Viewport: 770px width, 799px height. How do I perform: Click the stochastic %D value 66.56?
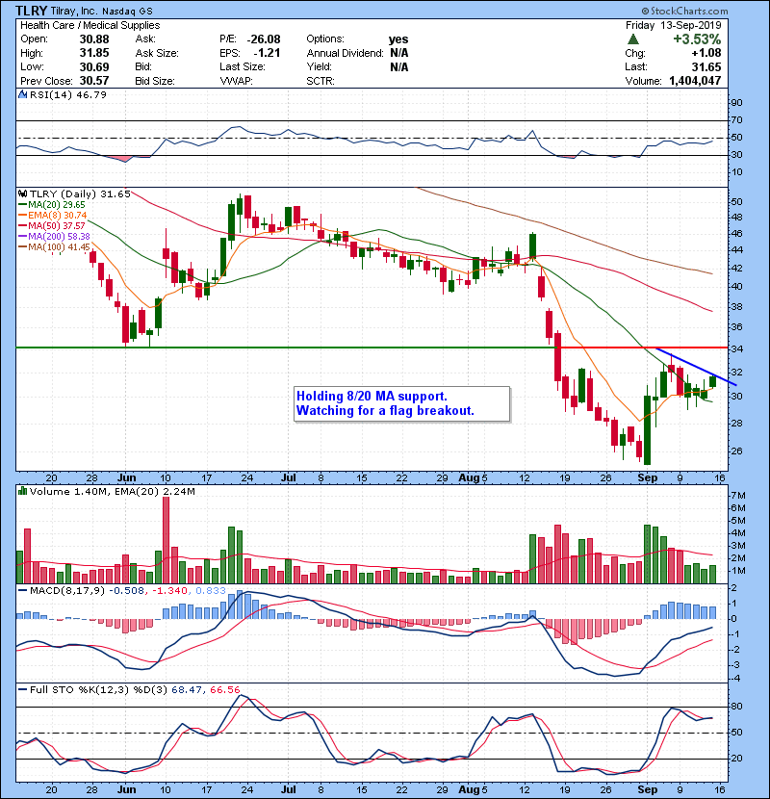click(224, 689)
